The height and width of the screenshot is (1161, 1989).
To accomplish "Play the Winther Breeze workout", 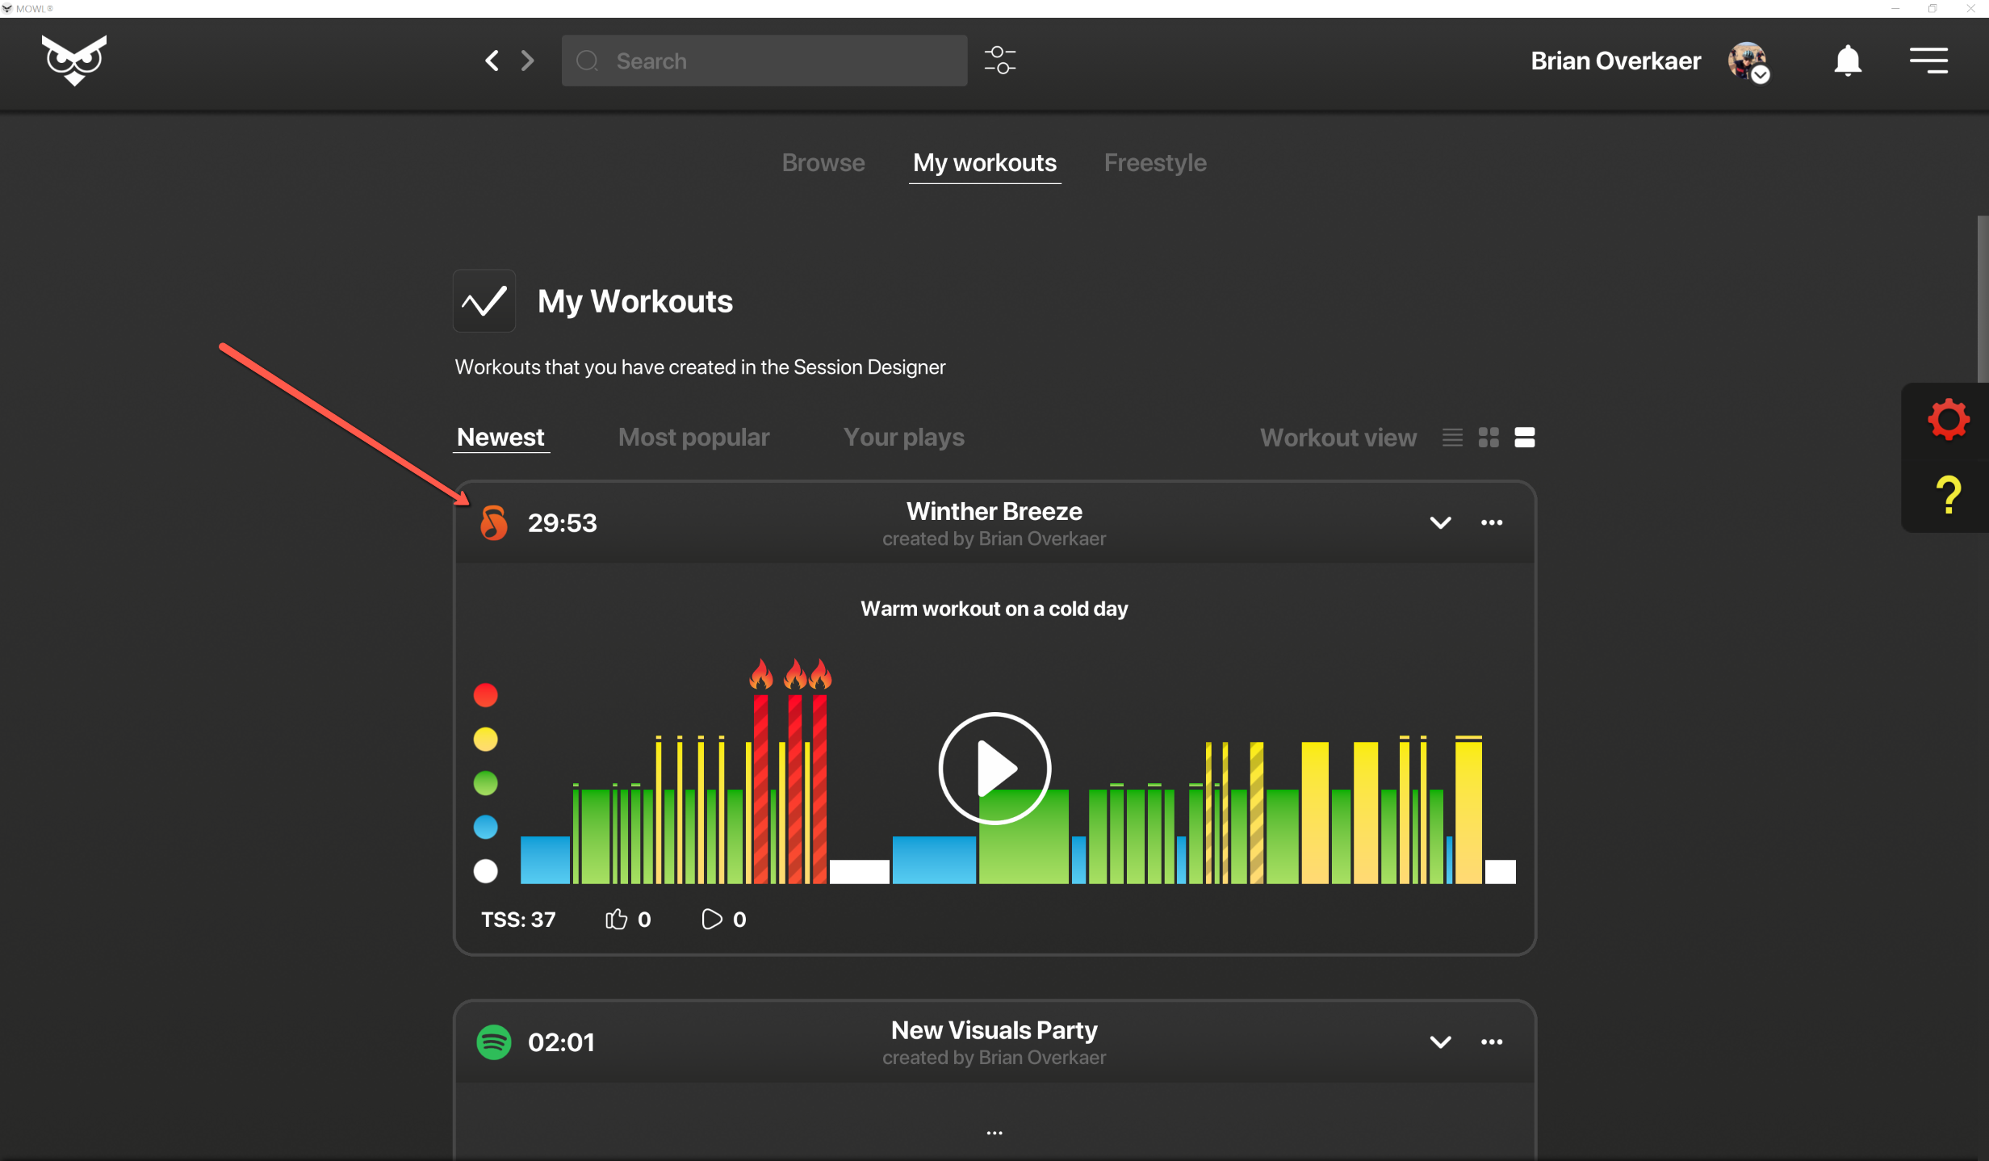I will pos(994,768).
